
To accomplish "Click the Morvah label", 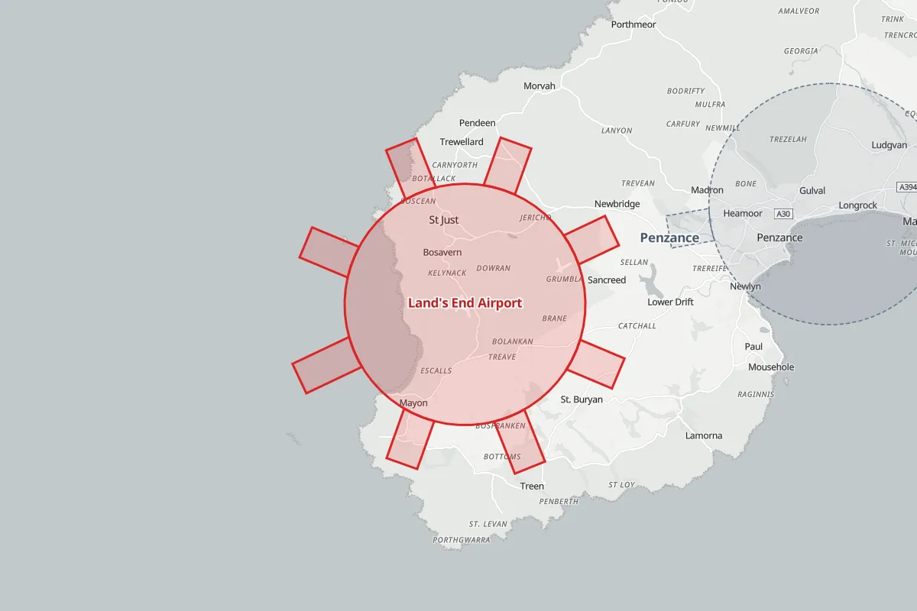I will click(540, 86).
